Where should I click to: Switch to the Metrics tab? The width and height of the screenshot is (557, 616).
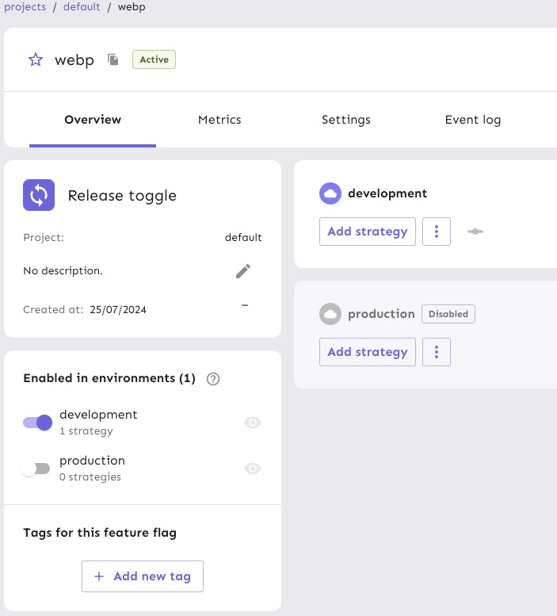tap(219, 120)
